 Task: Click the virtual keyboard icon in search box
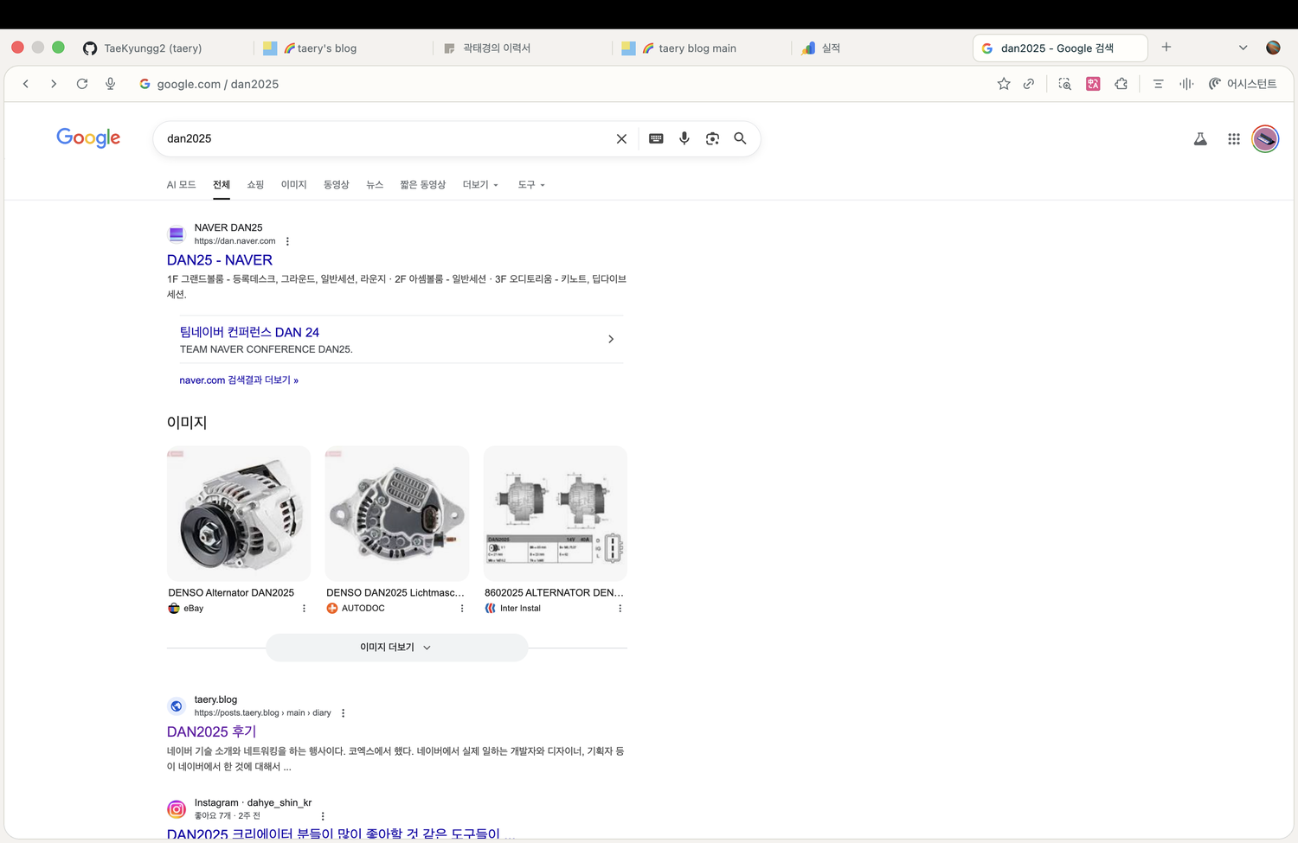click(x=656, y=138)
